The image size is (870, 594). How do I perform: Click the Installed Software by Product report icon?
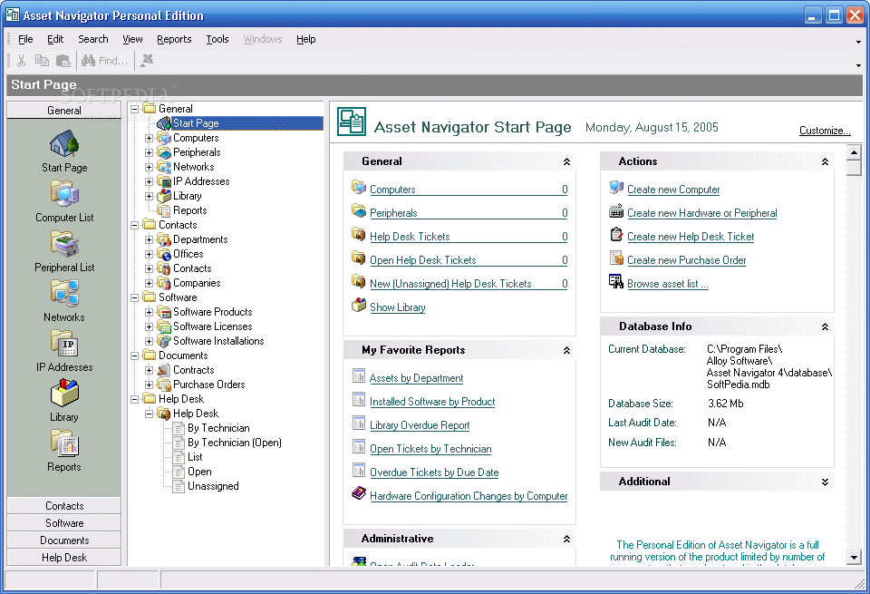click(x=359, y=400)
